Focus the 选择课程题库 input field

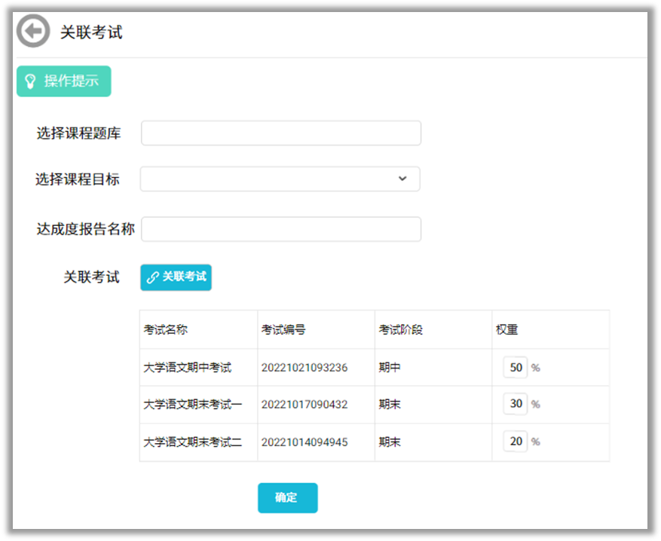280,133
